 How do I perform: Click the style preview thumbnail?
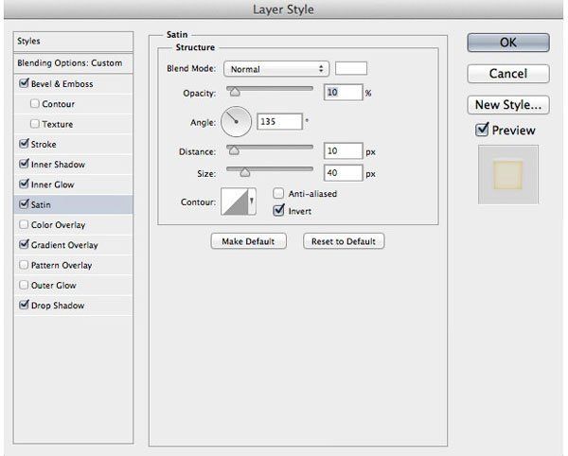pyautogui.click(x=507, y=175)
